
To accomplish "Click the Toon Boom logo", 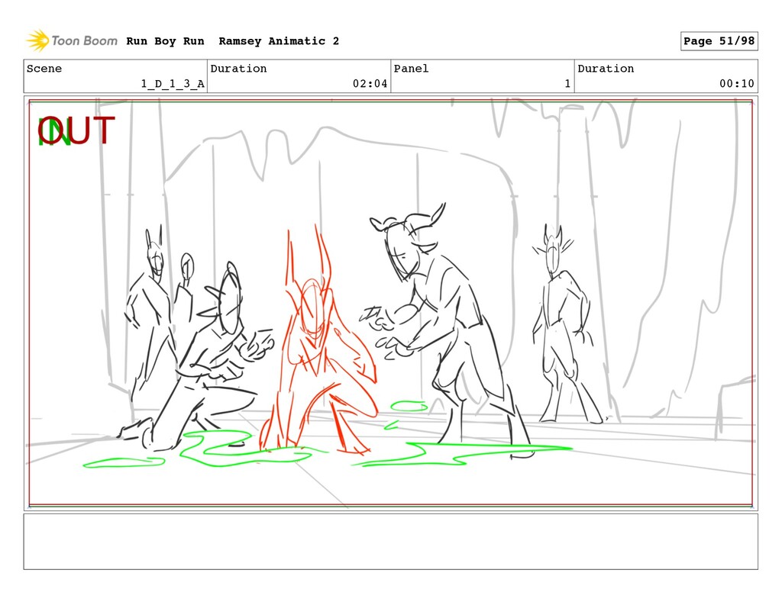I will pos(72,41).
